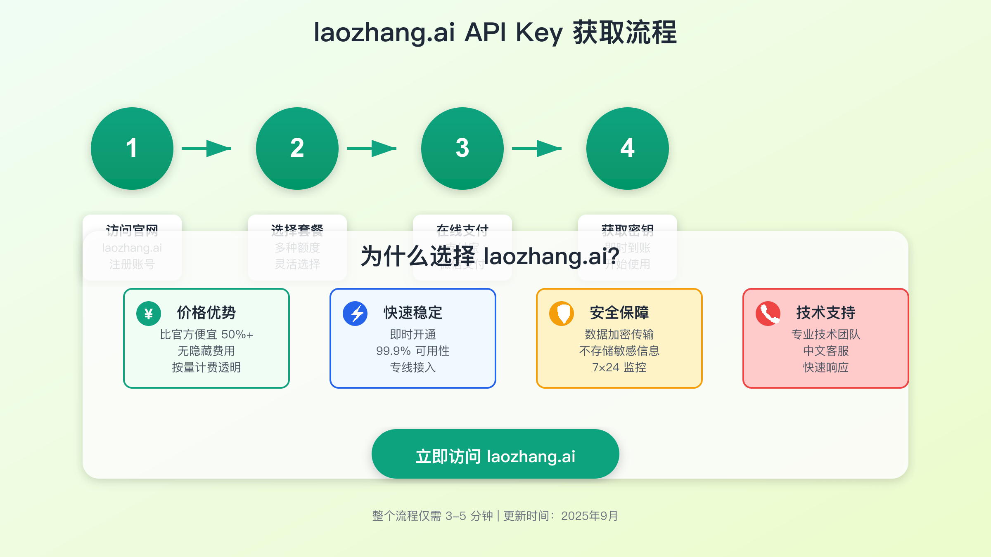Select step circle number 3
Viewport: 991px width, 557px height.
coord(462,149)
